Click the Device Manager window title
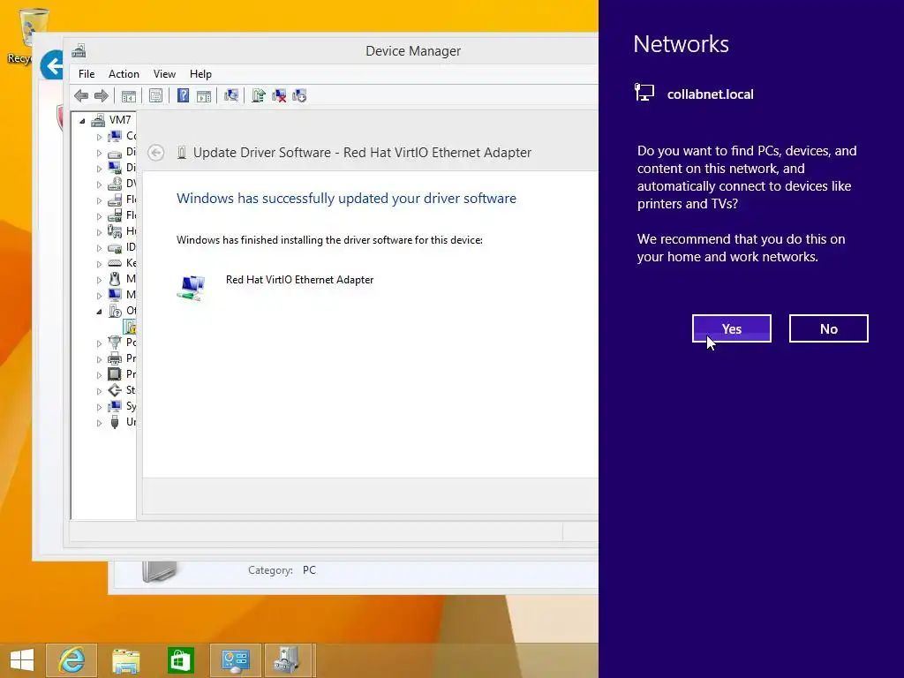The width and height of the screenshot is (904, 678). pyautogui.click(x=413, y=50)
